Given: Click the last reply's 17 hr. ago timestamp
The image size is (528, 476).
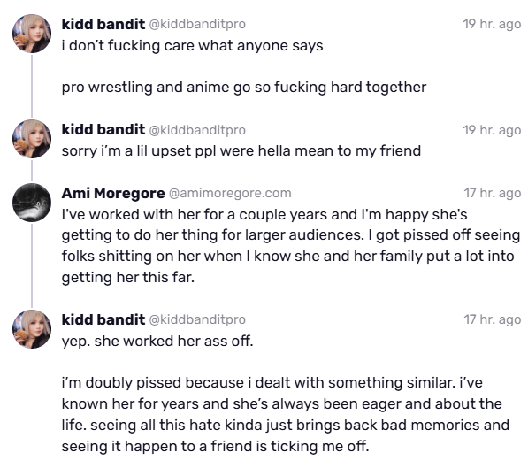Looking at the screenshot, I should coord(493,319).
